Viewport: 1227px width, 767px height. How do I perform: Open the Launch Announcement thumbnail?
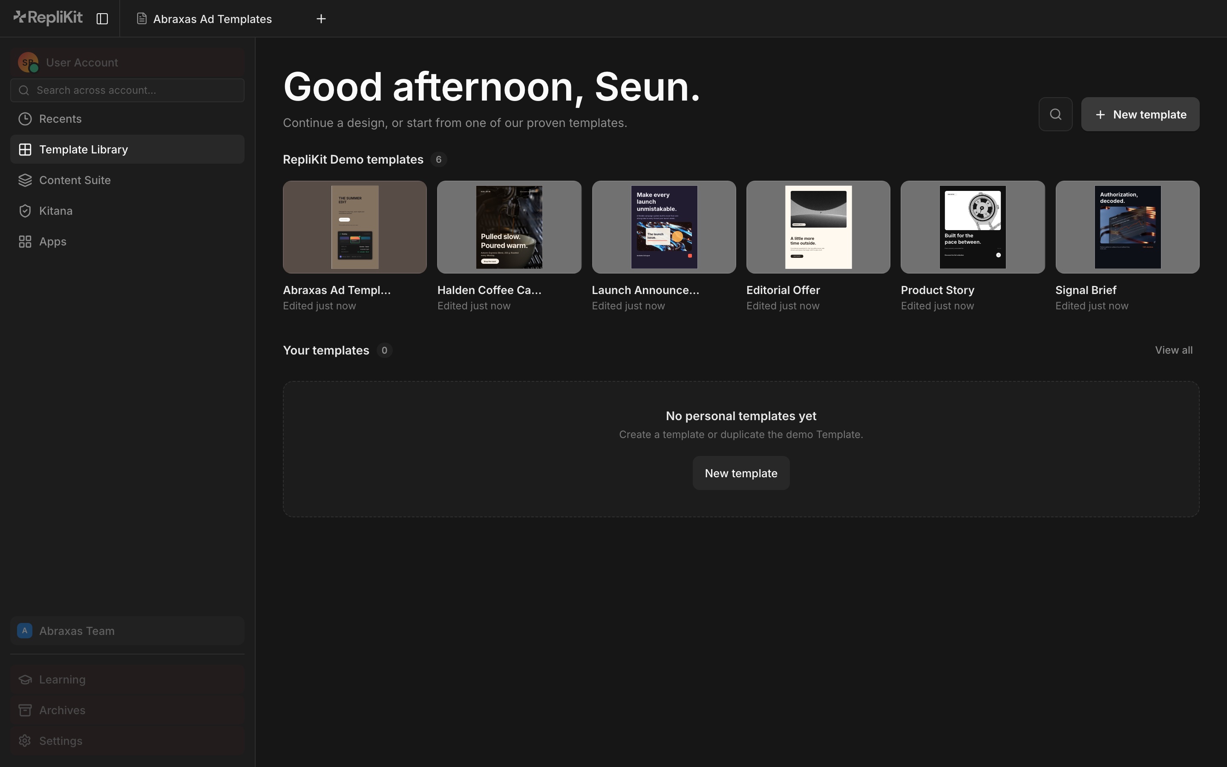coord(664,227)
